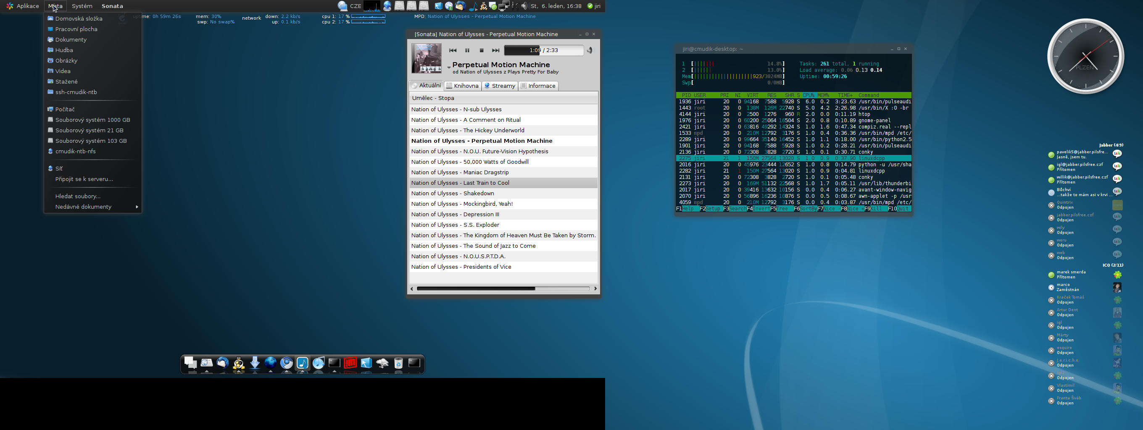The width and height of the screenshot is (1143, 430).
Task: Switch to the Aktuální tab
Action: (426, 86)
